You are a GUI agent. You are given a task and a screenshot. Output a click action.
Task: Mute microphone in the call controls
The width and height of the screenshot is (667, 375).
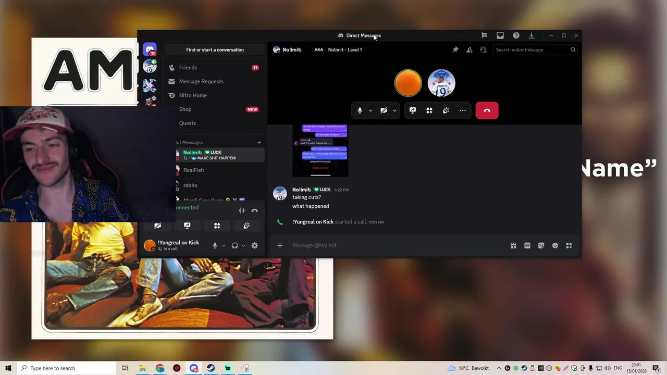tap(360, 110)
